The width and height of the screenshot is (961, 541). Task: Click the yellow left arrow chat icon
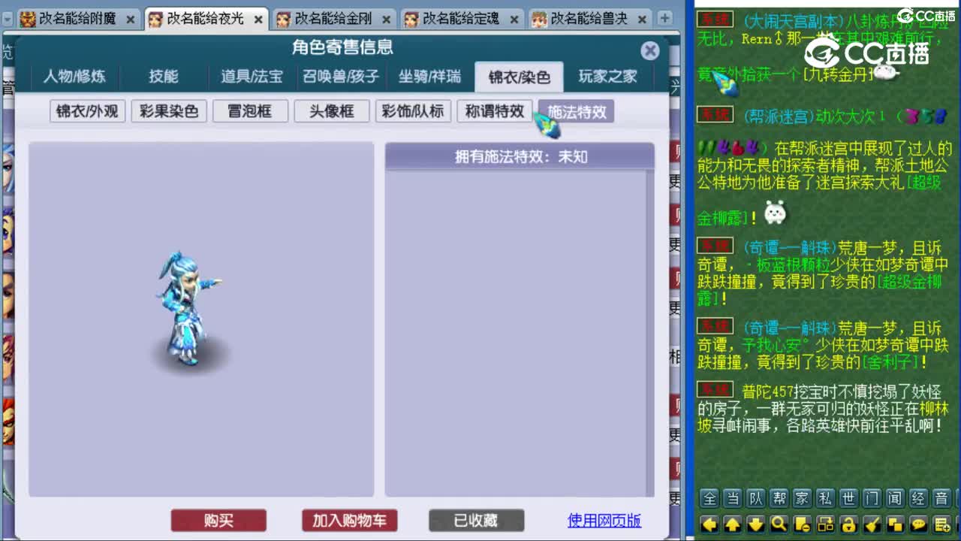[709, 524]
